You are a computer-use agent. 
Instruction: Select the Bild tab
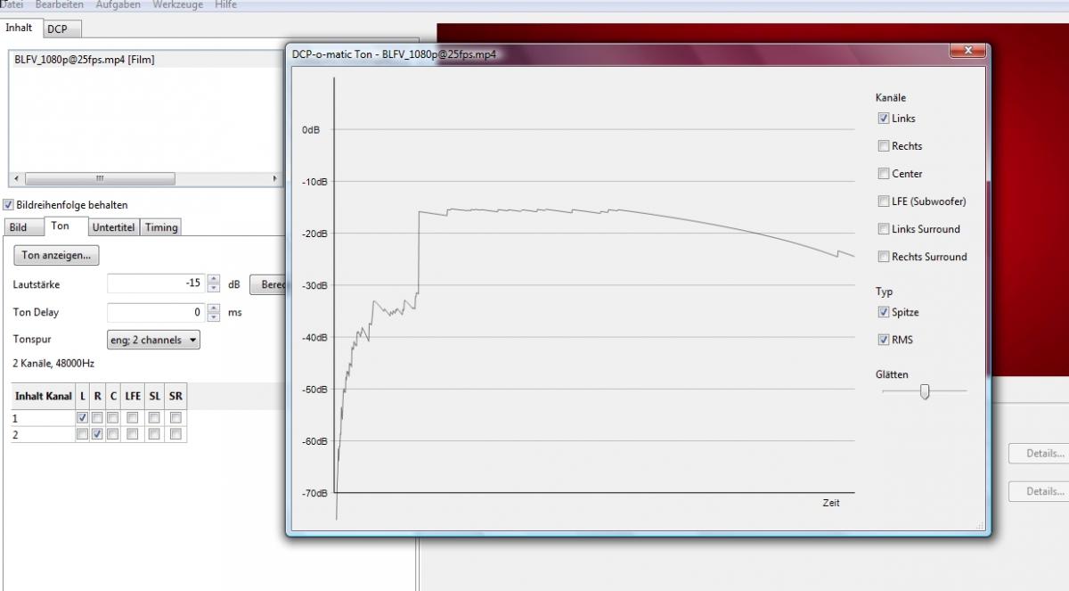click(23, 227)
